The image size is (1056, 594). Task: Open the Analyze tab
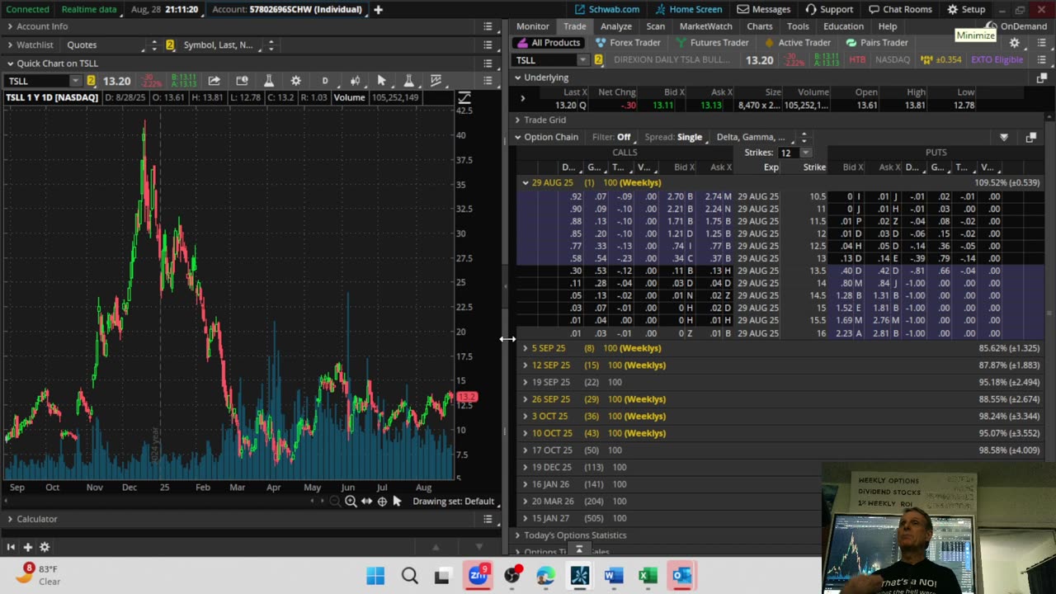tap(615, 26)
